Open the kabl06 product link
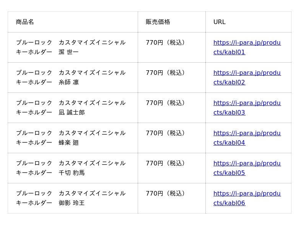 pos(247,198)
